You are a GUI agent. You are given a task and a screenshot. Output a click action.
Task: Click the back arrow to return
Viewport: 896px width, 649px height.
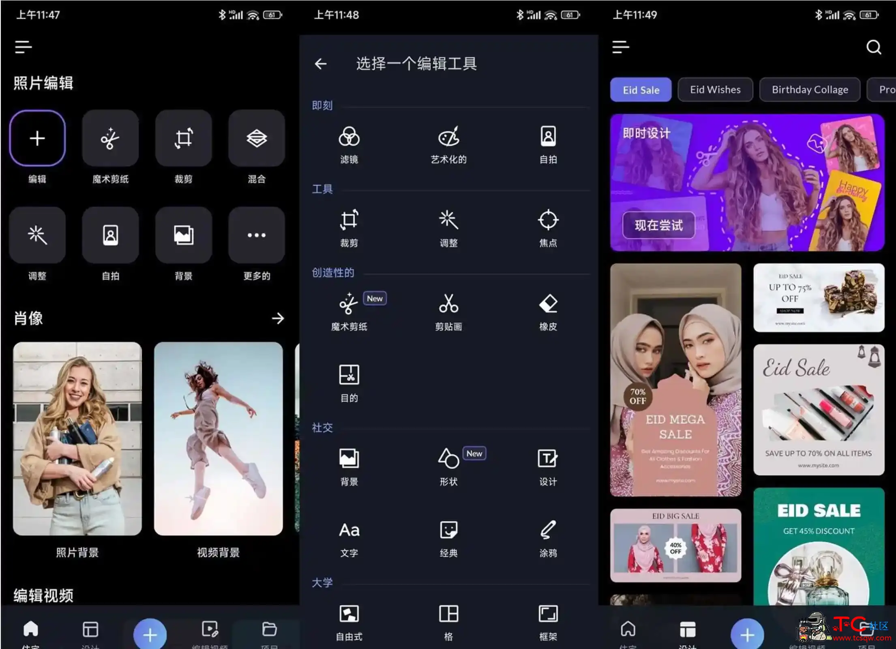(x=321, y=64)
